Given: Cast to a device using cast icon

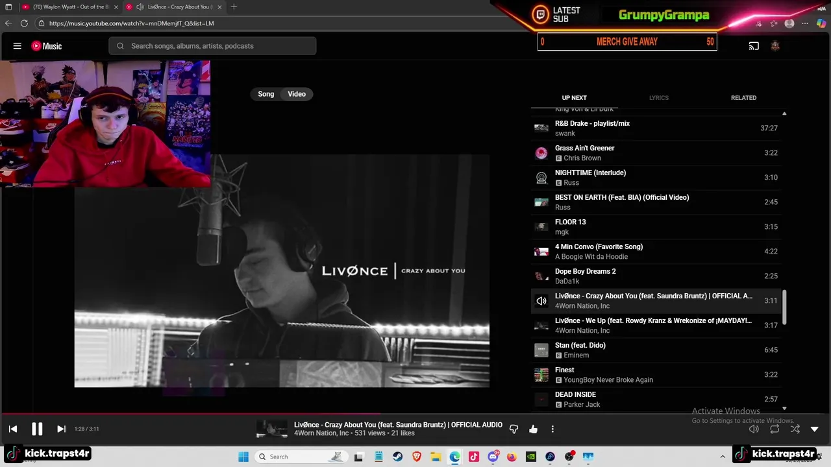Looking at the screenshot, I should (x=754, y=46).
